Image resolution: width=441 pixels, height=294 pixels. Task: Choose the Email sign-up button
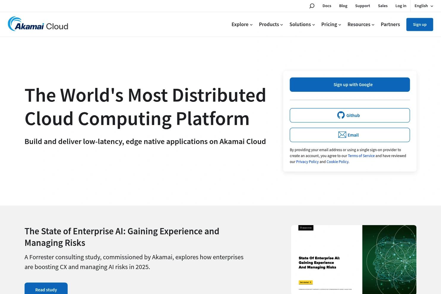(x=350, y=135)
